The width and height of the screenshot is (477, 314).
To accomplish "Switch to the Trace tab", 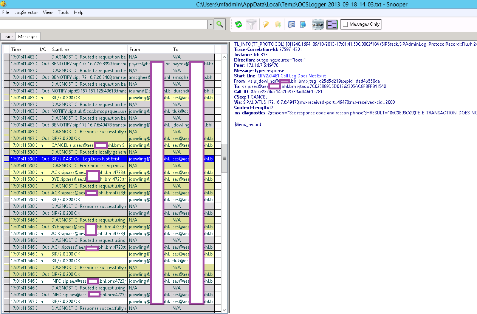I will pyautogui.click(x=8, y=37).
